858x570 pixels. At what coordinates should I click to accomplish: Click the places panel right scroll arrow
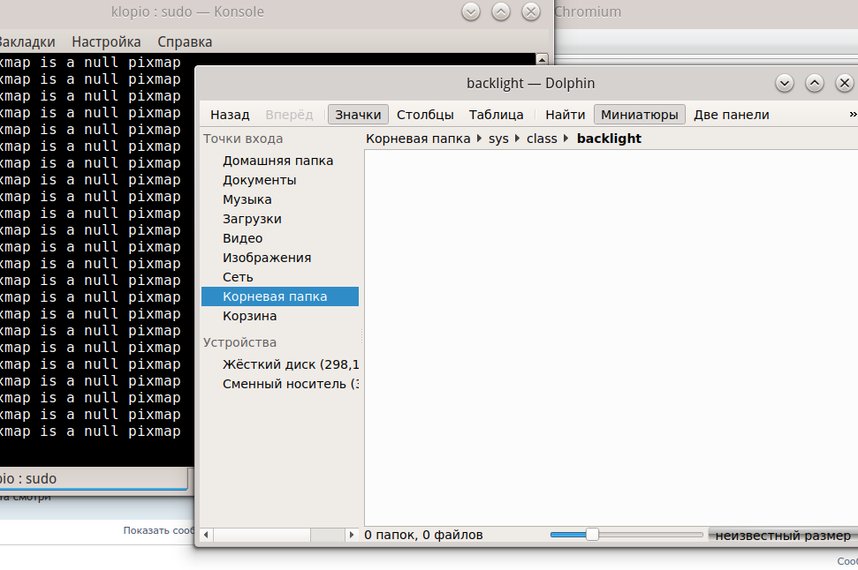352,535
